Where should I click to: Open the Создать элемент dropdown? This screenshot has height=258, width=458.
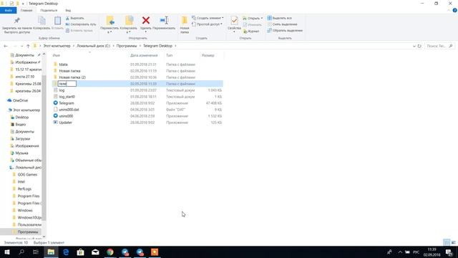tap(208, 18)
